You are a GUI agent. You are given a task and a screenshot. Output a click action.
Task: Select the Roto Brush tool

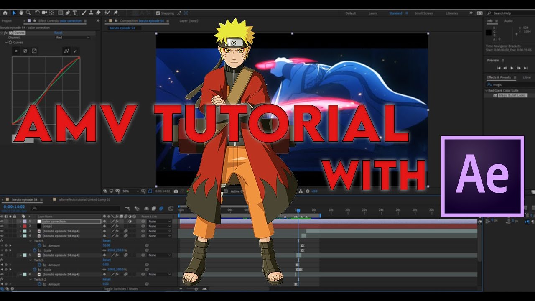[107, 13]
